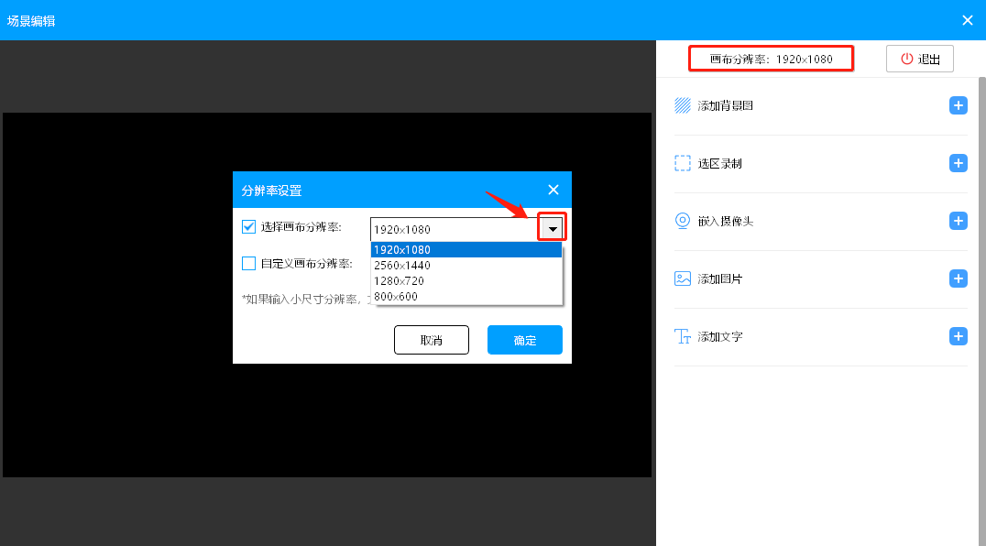Click the camera lens icon next to 嵌入摄像头

(682, 221)
